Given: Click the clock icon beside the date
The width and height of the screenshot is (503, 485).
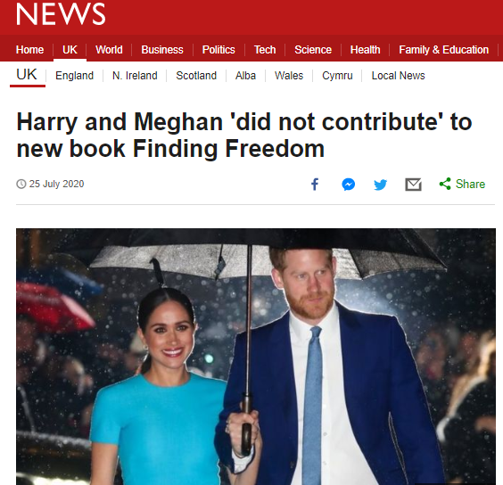Looking at the screenshot, I should click(21, 185).
